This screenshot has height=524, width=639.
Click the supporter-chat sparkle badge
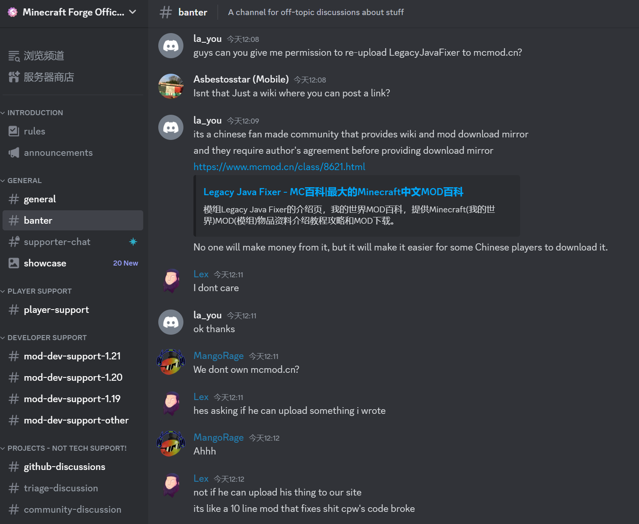pyautogui.click(x=133, y=242)
